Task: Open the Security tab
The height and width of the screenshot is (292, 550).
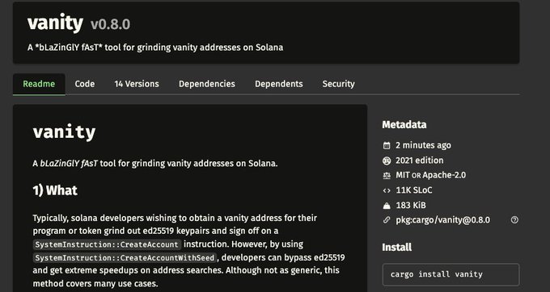Action: click(338, 84)
